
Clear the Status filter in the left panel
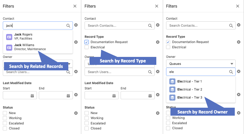click(76, 113)
